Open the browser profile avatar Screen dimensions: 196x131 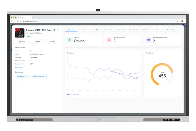click(x=182, y=21)
